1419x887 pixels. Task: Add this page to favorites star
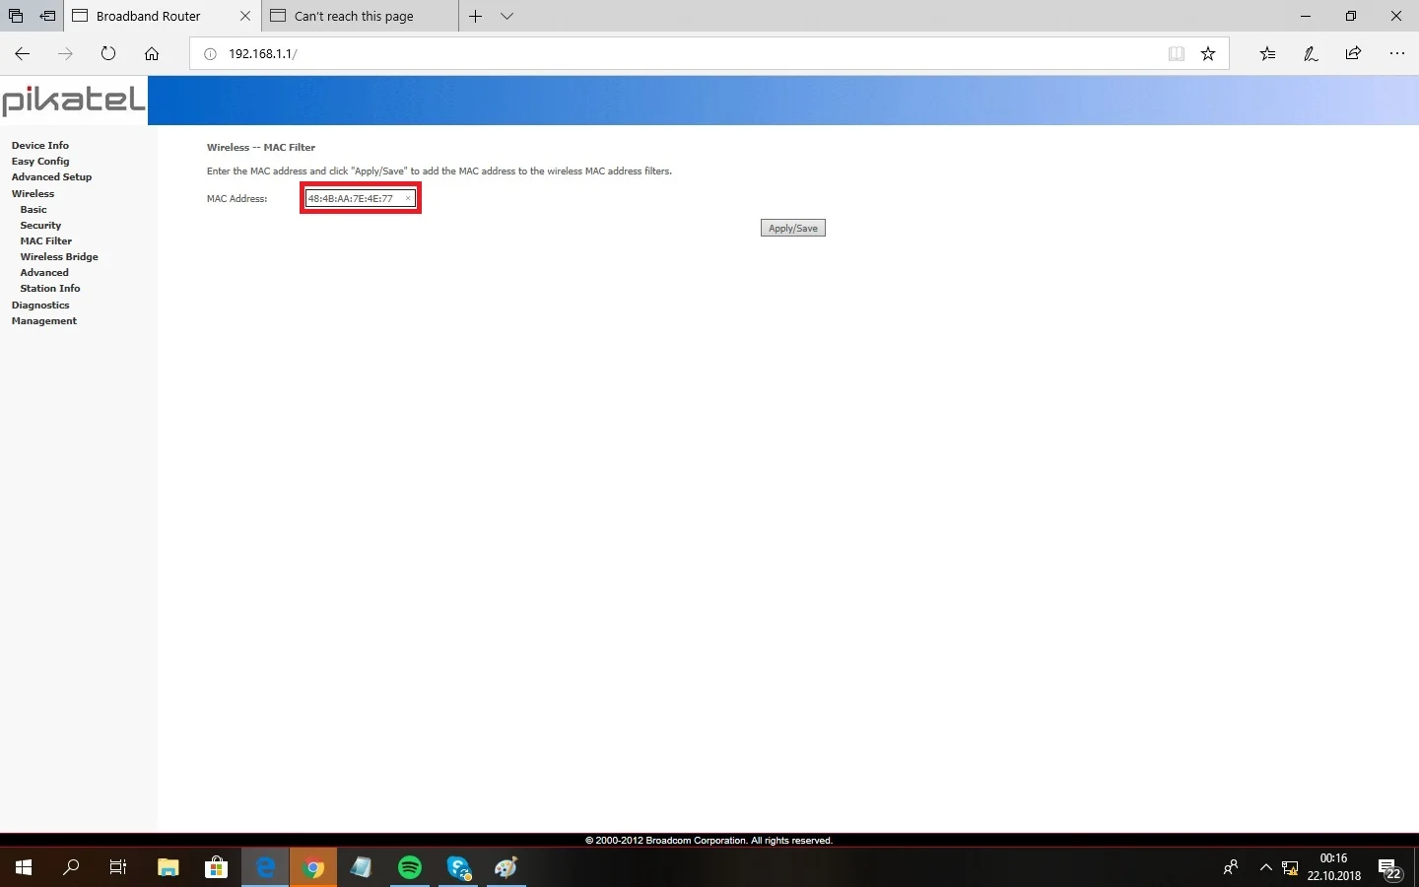1208,54
